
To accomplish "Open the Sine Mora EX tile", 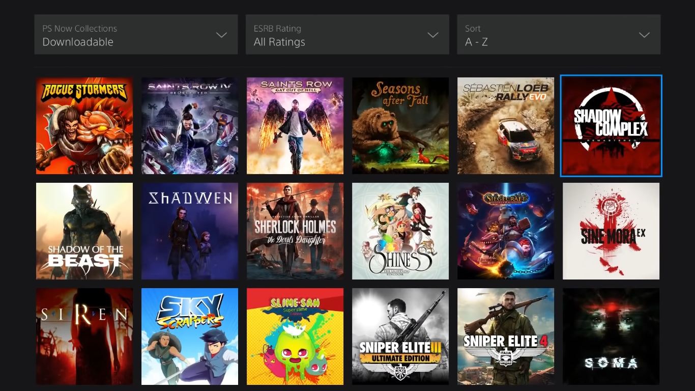I will pyautogui.click(x=611, y=231).
